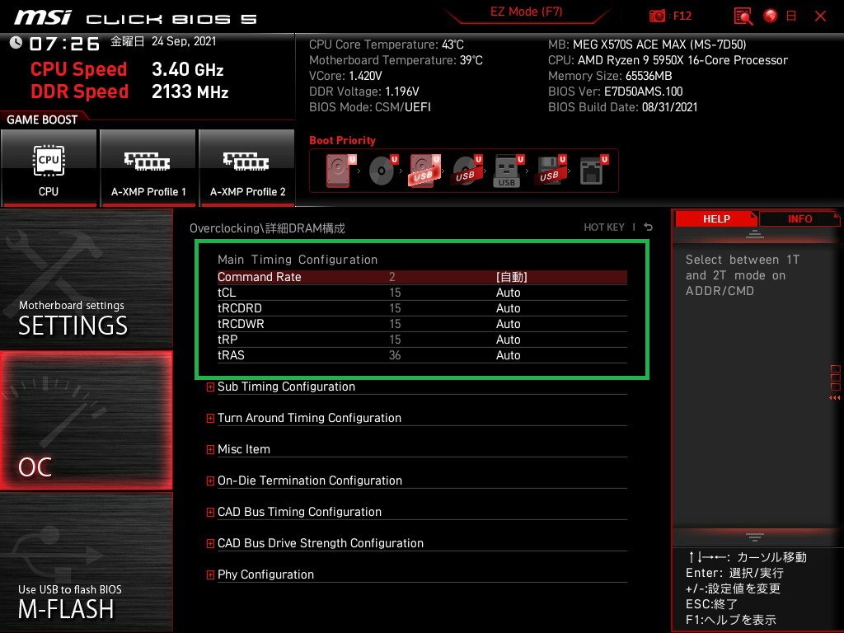Open the Command Rate [自動] value selector
Screen dimensions: 844x633
click(x=511, y=277)
